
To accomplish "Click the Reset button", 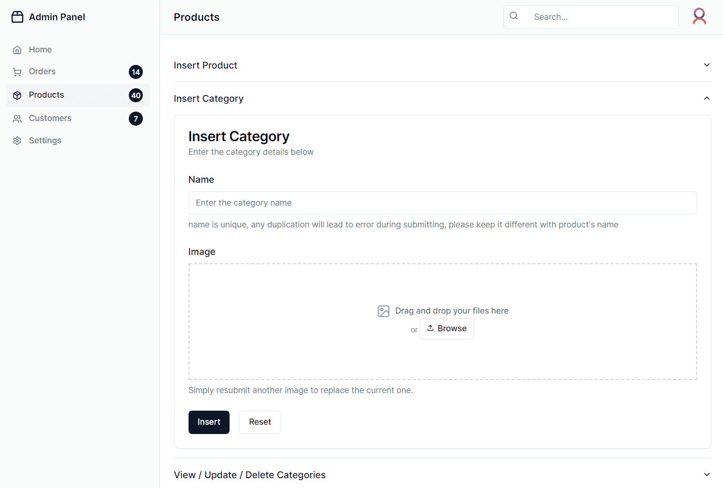I will 260,422.
